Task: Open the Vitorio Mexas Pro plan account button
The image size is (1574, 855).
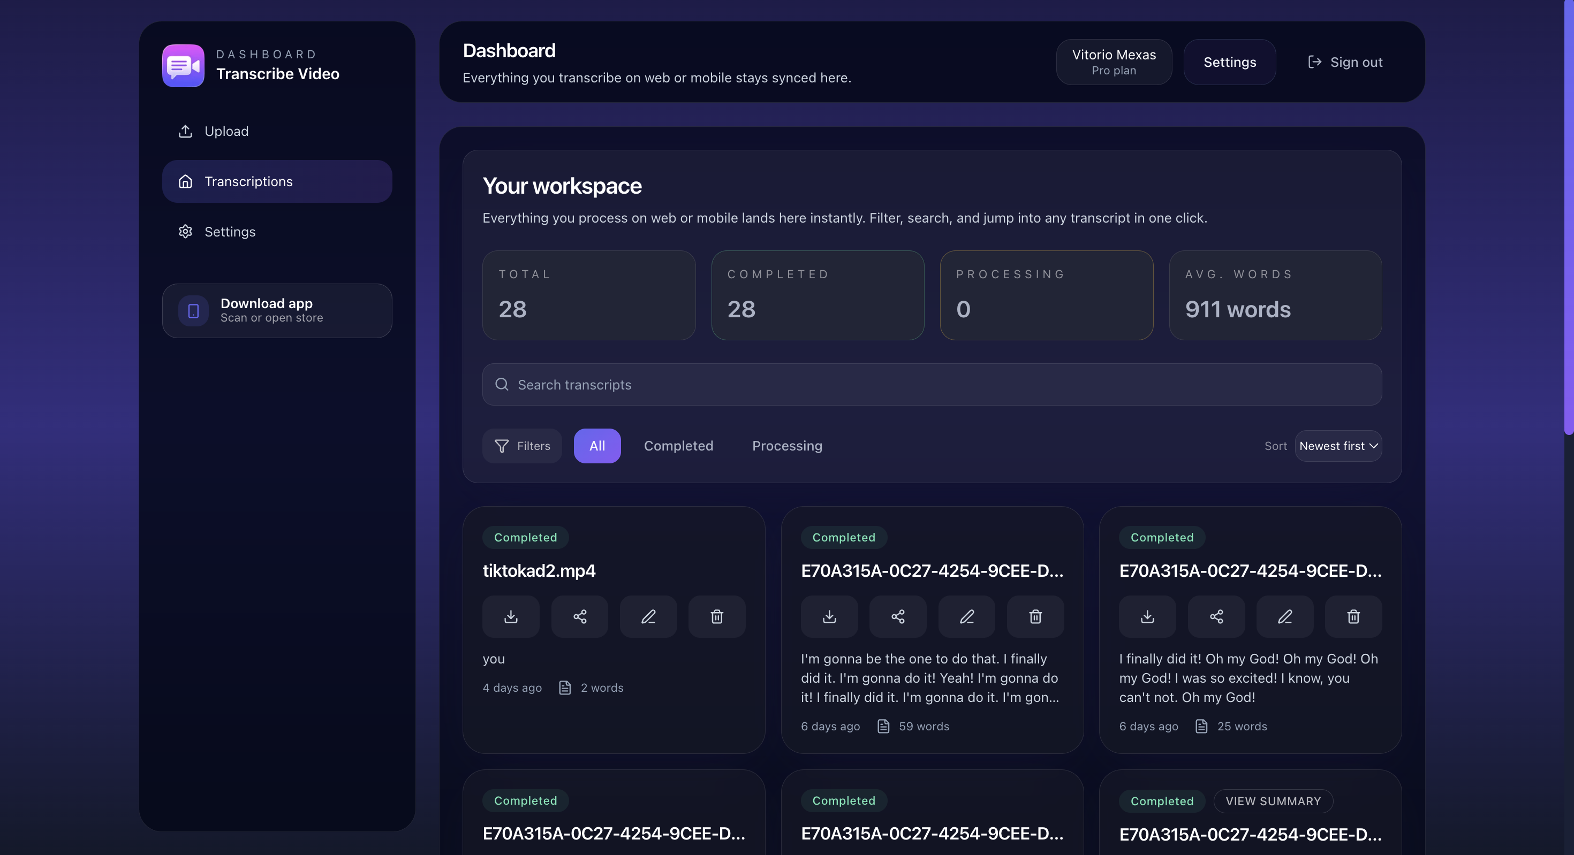Action: [1114, 62]
